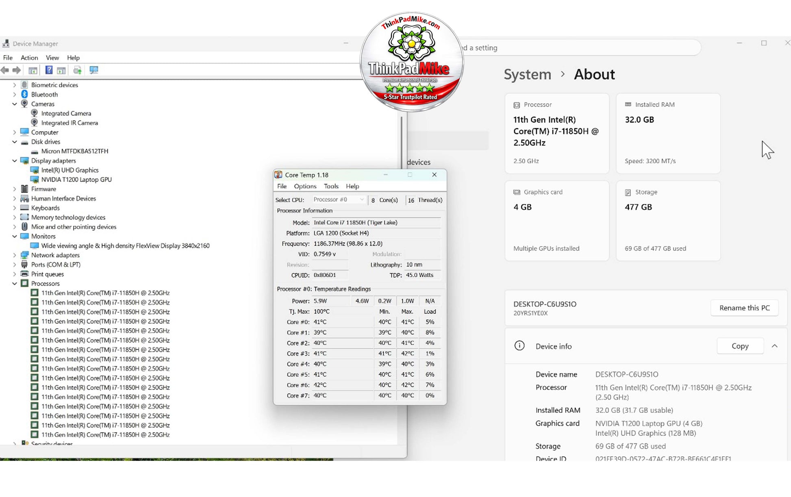Viewport: 791px width, 497px height.
Task: Click the Core Temp thermometer icon in title bar
Action: [278, 175]
